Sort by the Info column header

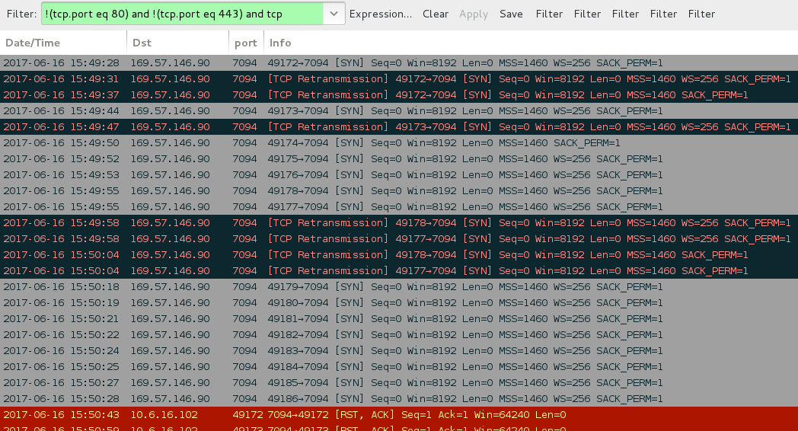tap(531, 43)
